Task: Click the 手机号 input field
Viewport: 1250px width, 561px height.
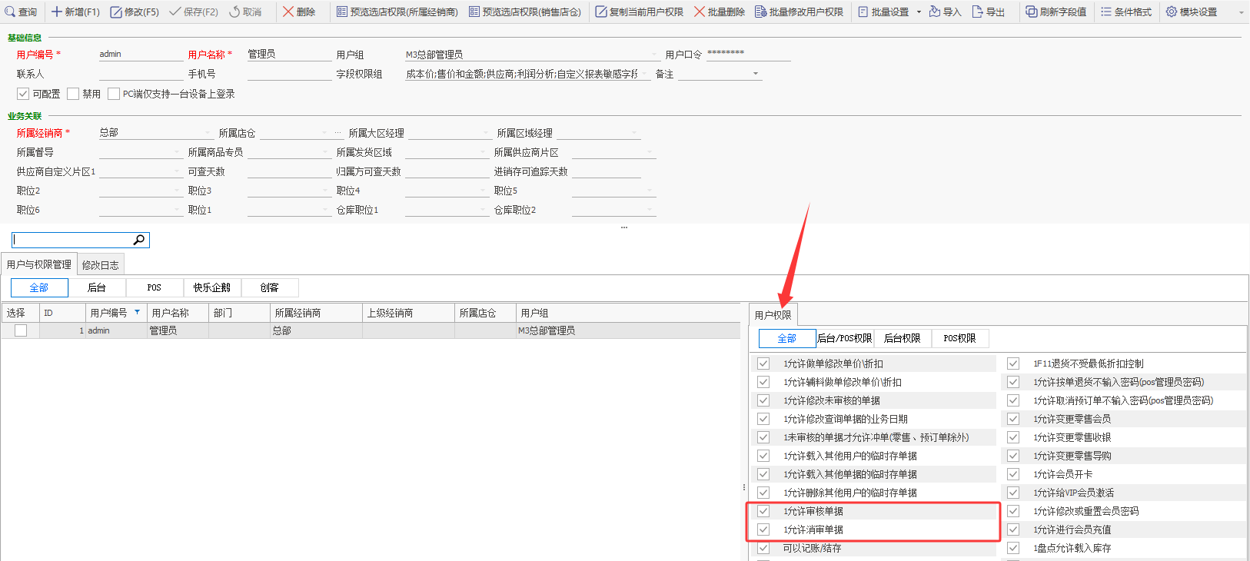Action: click(x=289, y=74)
